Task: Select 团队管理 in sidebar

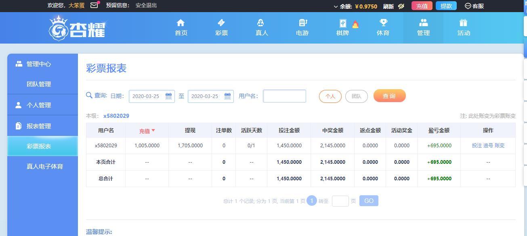Action: tap(39, 84)
